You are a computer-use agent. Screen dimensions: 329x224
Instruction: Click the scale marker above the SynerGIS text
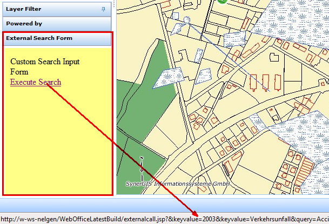coord(142,167)
